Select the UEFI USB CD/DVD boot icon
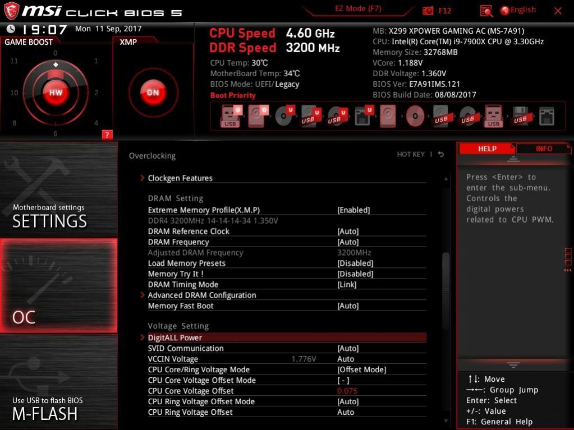The image size is (574, 430). (337, 116)
